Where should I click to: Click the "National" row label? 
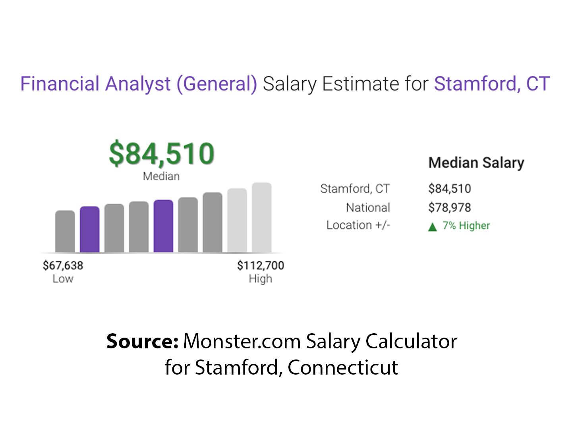tap(368, 207)
